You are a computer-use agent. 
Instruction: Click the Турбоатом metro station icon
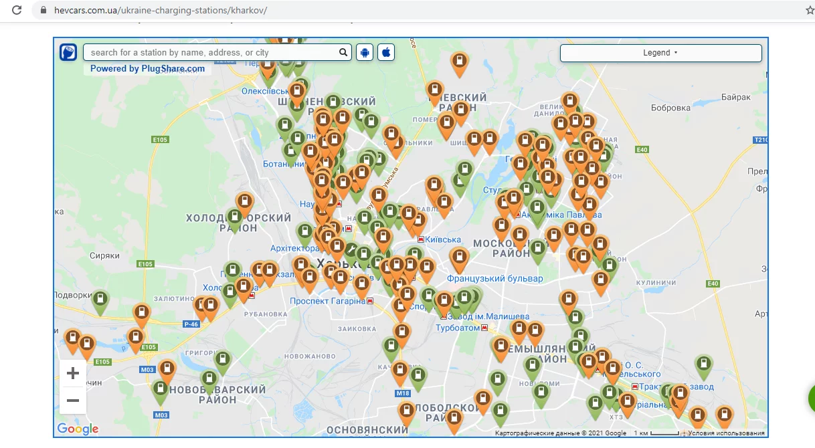click(485, 328)
